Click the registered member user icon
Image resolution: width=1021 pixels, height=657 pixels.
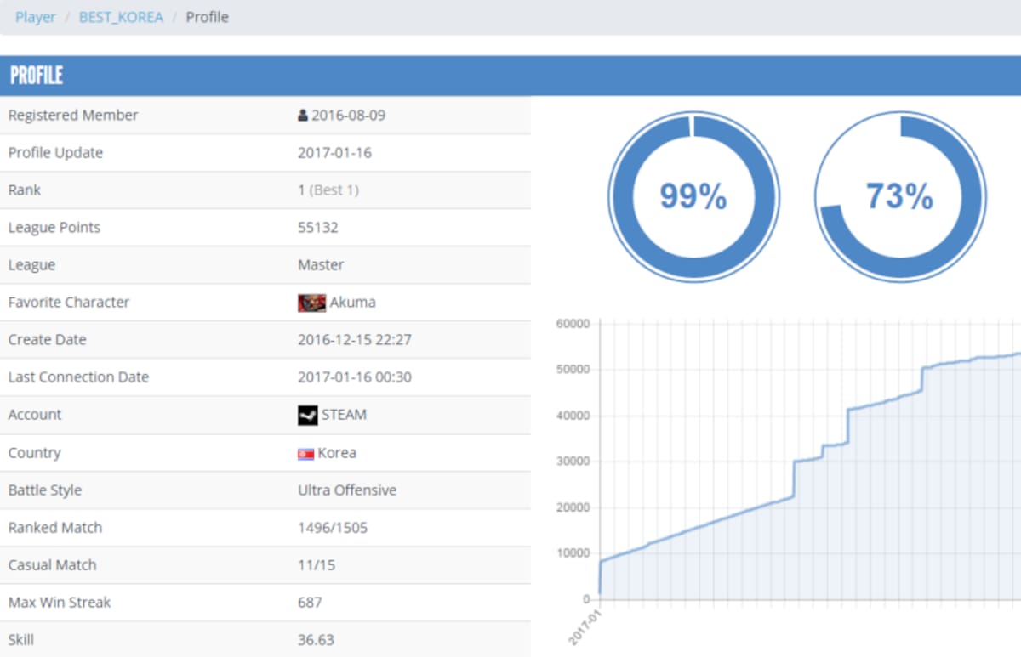click(303, 116)
